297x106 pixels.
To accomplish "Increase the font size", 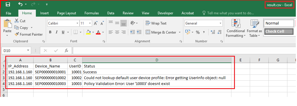I will 96,23.
